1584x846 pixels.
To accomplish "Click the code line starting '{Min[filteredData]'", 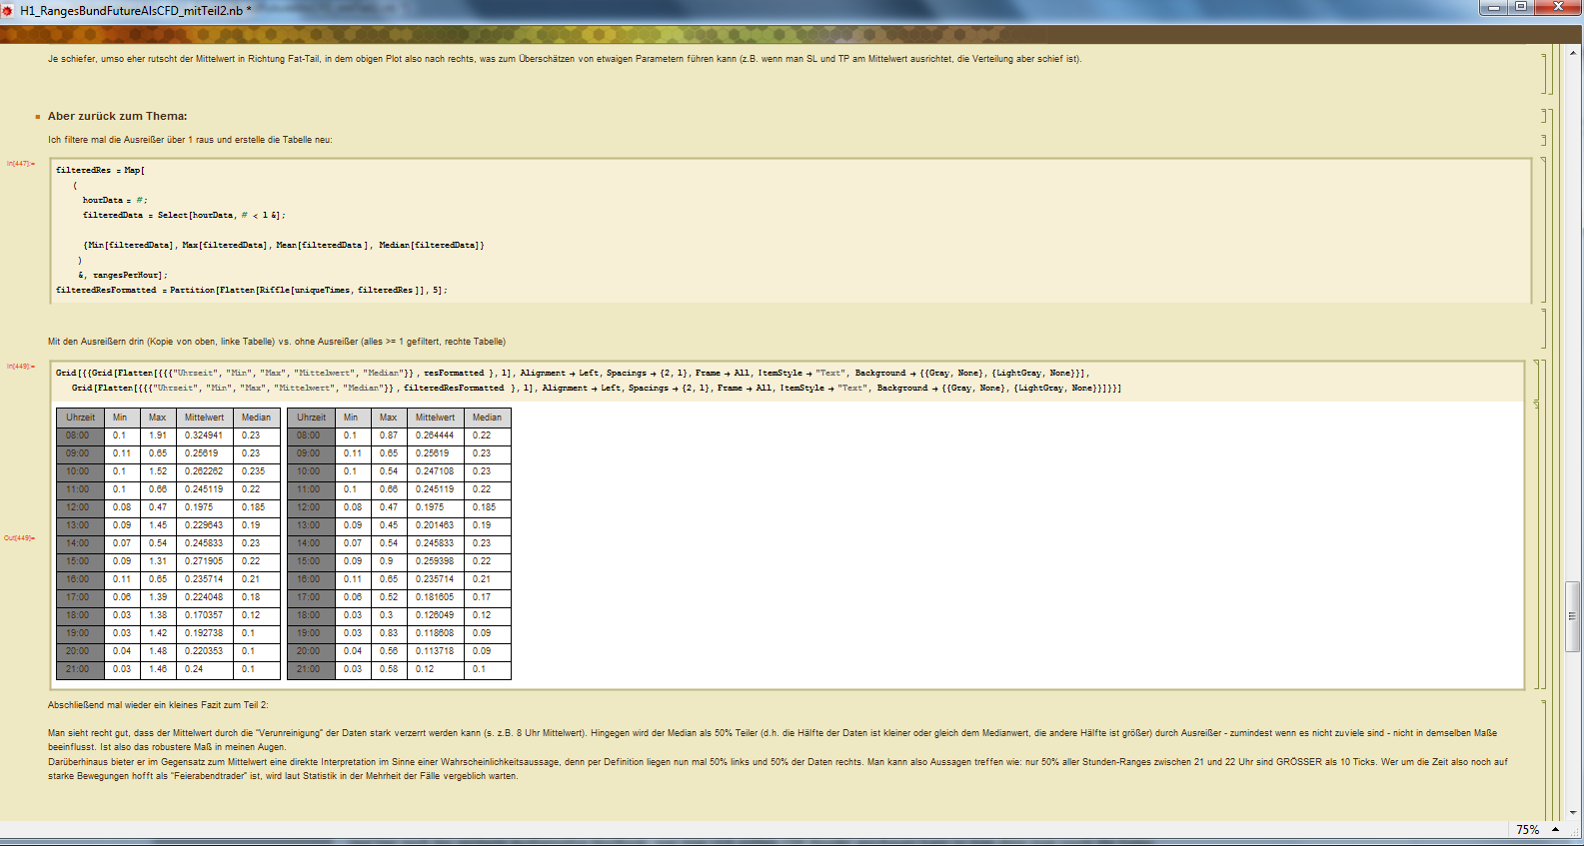I will [x=284, y=245].
